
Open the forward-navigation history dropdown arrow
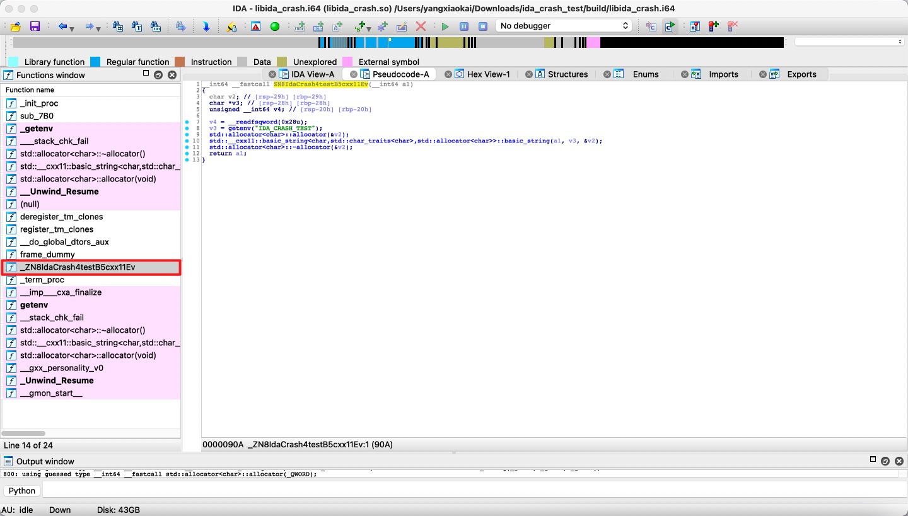pos(99,28)
